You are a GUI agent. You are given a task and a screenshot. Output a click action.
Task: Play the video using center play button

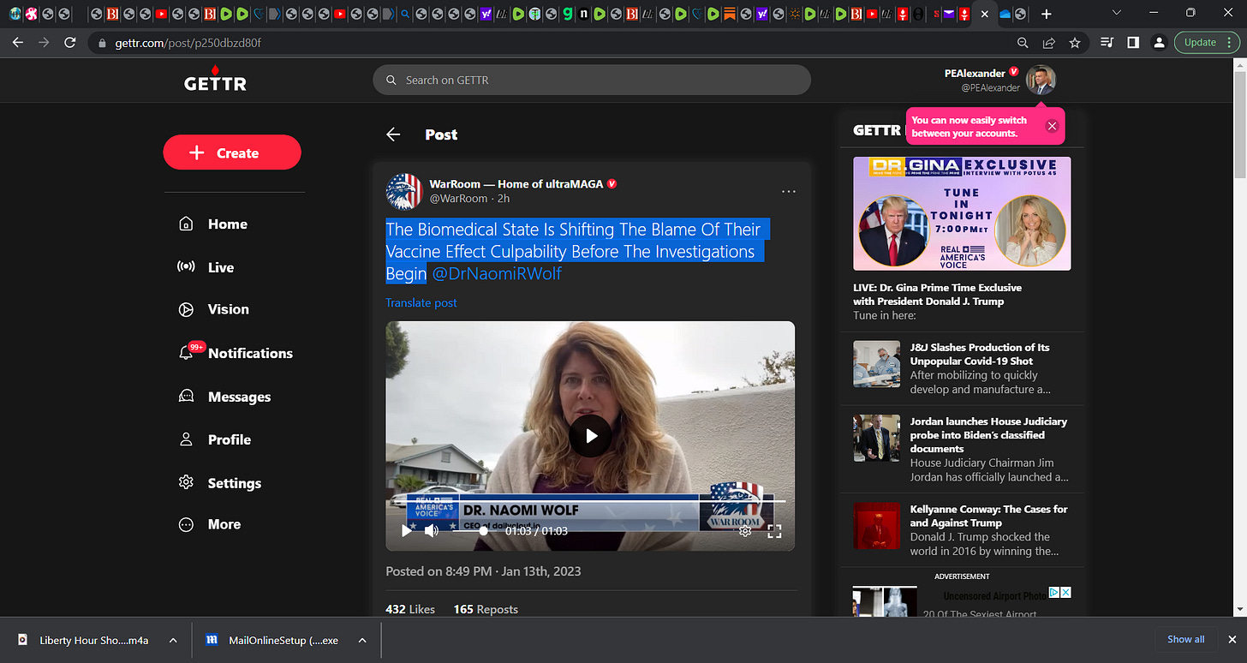[x=590, y=436]
